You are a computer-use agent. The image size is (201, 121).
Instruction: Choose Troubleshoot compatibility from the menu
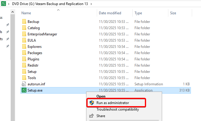118,109
